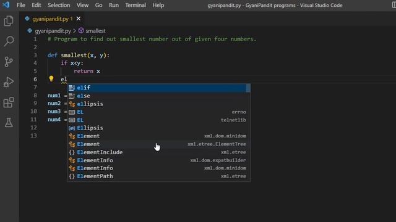
Task: Open the Testing flask view
Action: click(9, 123)
